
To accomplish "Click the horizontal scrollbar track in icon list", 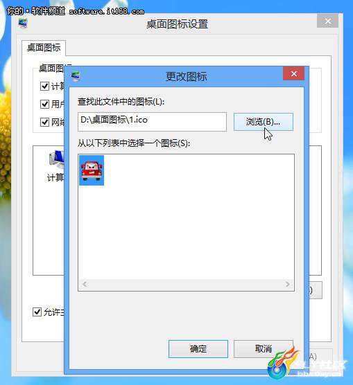I will [x=186, y=285].
